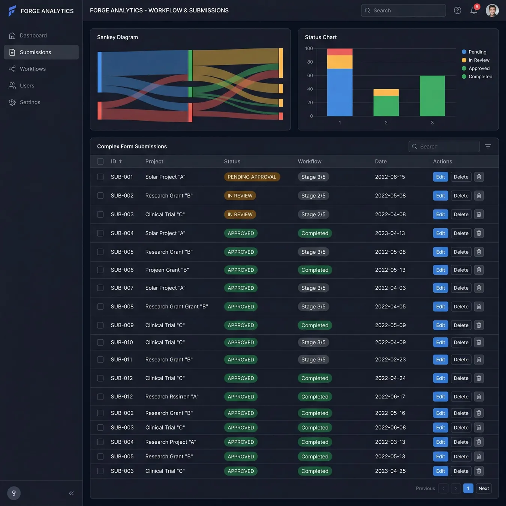The height and width of the screenshot is (506, 506).
Task: Click trash icon for SUB-001 row
Action: (x=479, y=177)
